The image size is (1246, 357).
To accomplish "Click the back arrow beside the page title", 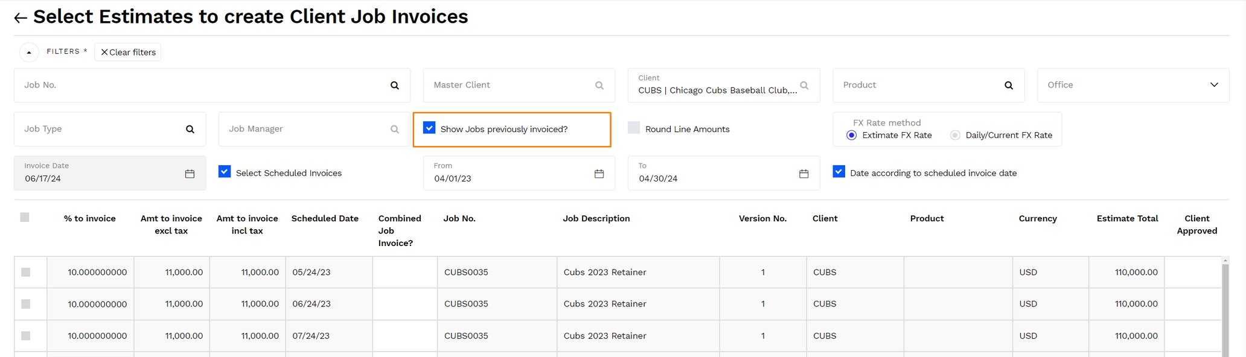I will click(x=21, y=18).
